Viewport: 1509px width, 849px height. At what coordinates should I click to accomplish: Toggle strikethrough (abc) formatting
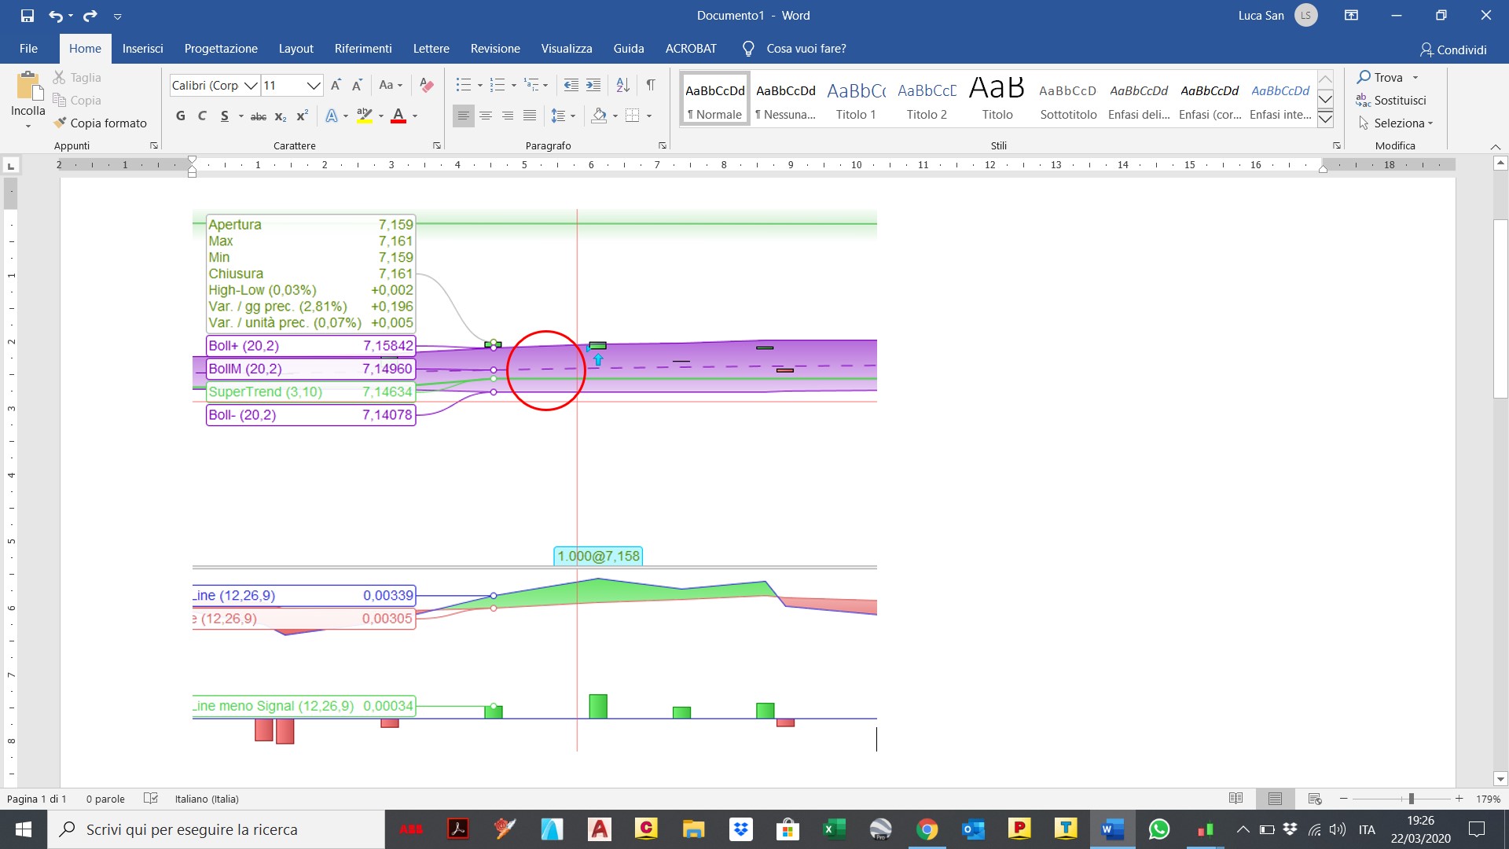258,116
